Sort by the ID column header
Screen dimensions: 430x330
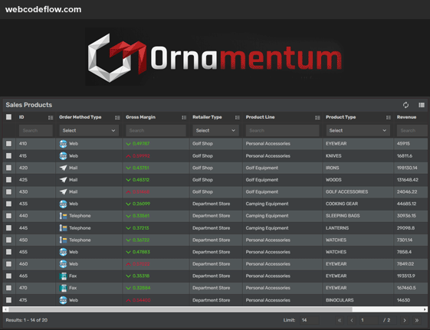click(x=21, y=117)
